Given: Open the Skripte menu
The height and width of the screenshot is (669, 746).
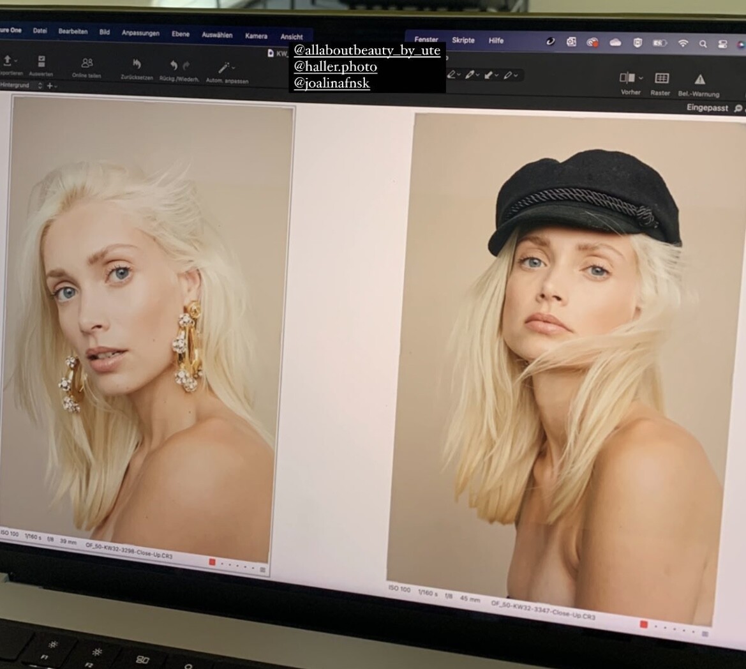Looking at the screenshot, I should click(x=463, y=40).
